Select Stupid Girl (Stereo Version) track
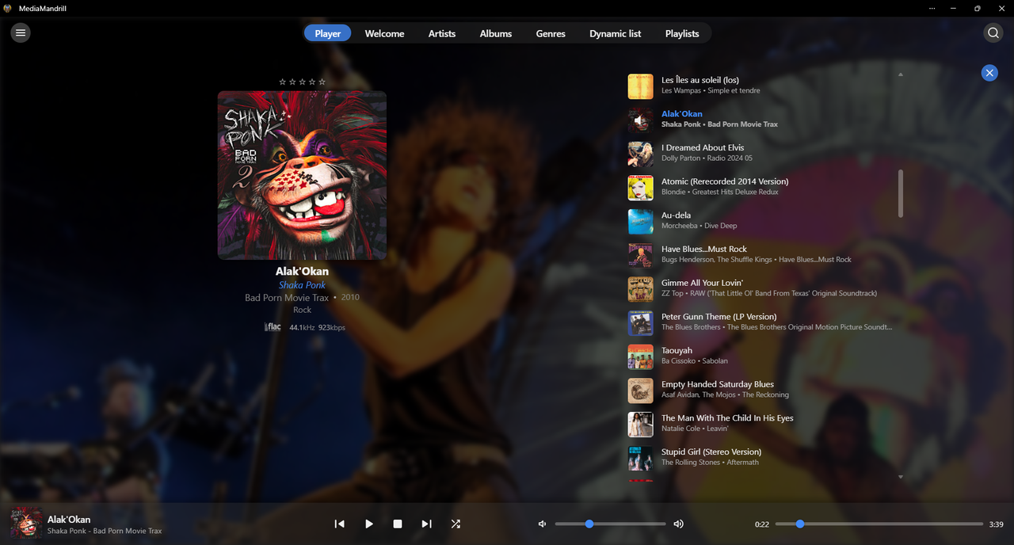This screenshot has height=545, width=1014. tap(762, 457)
